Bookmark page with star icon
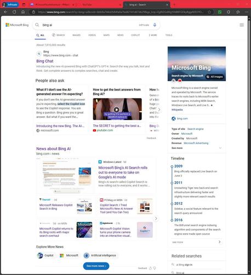Image resolution: width=251 pixels, height=275 pixels. pos(209,12)
